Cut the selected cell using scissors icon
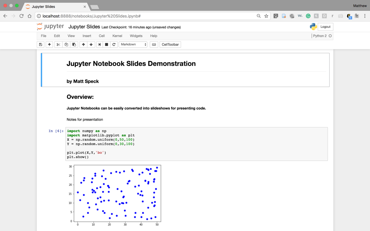 pyautogui.click(x=58, y=44)
